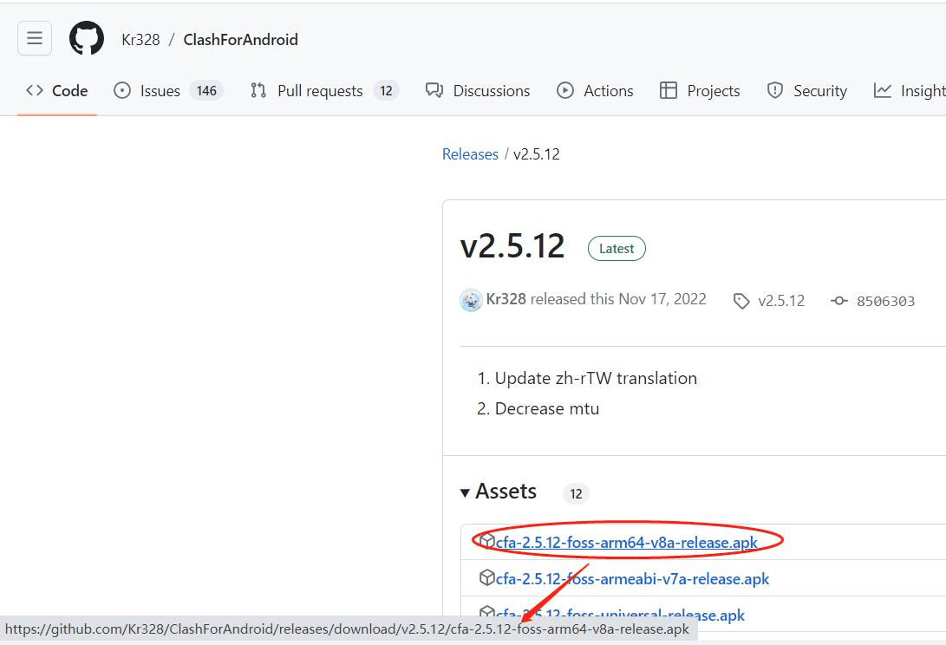Open the Insights tab

click(x=910, y=90)
